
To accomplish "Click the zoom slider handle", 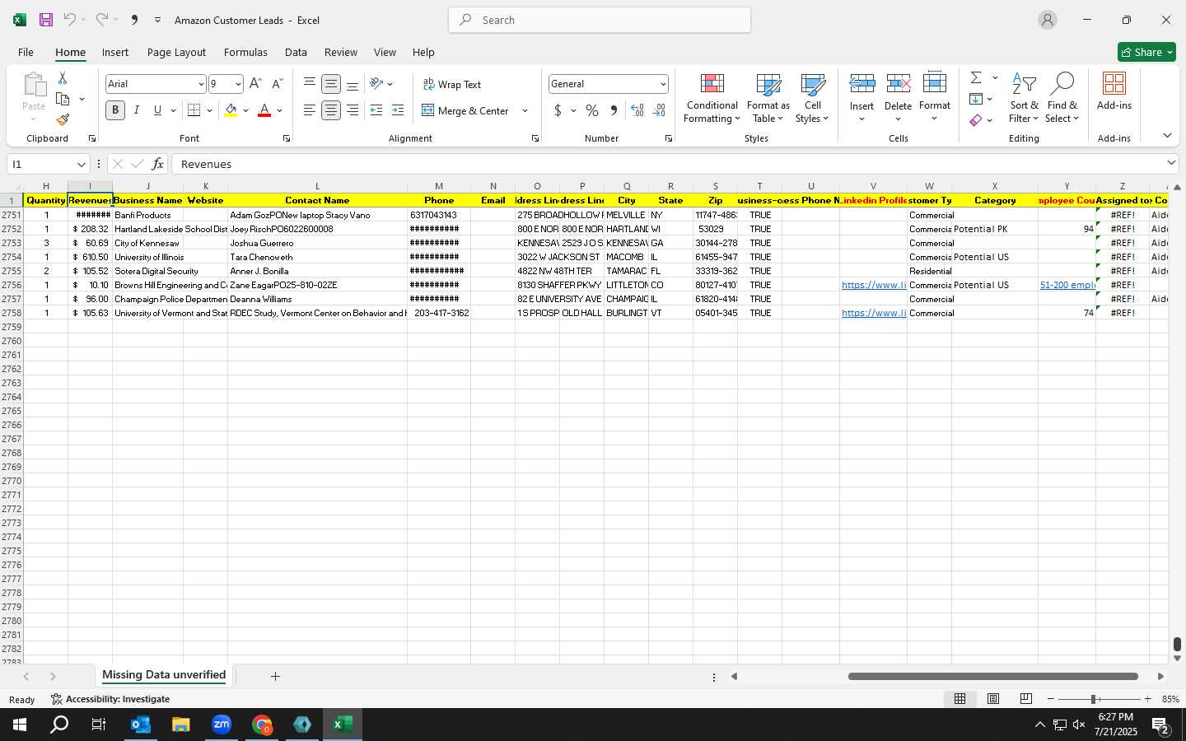I will [1093, 699].
